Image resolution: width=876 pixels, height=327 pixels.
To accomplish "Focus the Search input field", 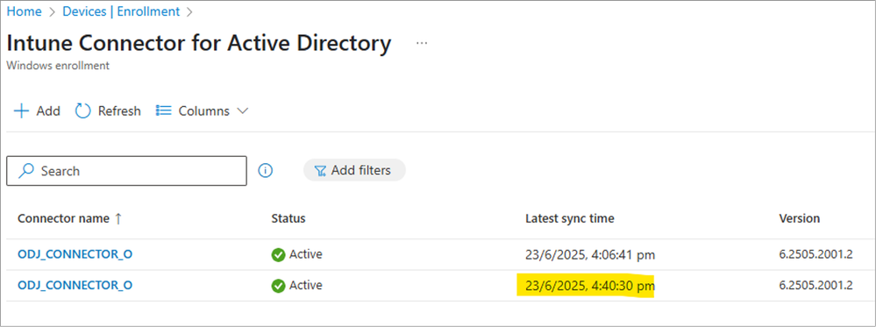I will click(x=126, y=171).
